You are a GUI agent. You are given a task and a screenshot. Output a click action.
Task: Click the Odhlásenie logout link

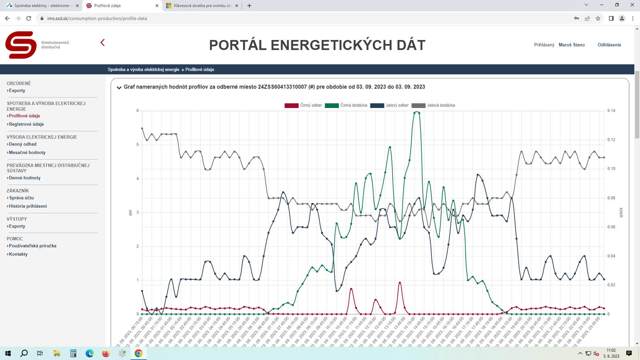[x=609, y=45]
